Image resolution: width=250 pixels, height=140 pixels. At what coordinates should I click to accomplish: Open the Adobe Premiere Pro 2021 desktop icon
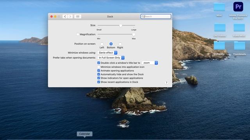pyautogui.click(x=238, y=7)
